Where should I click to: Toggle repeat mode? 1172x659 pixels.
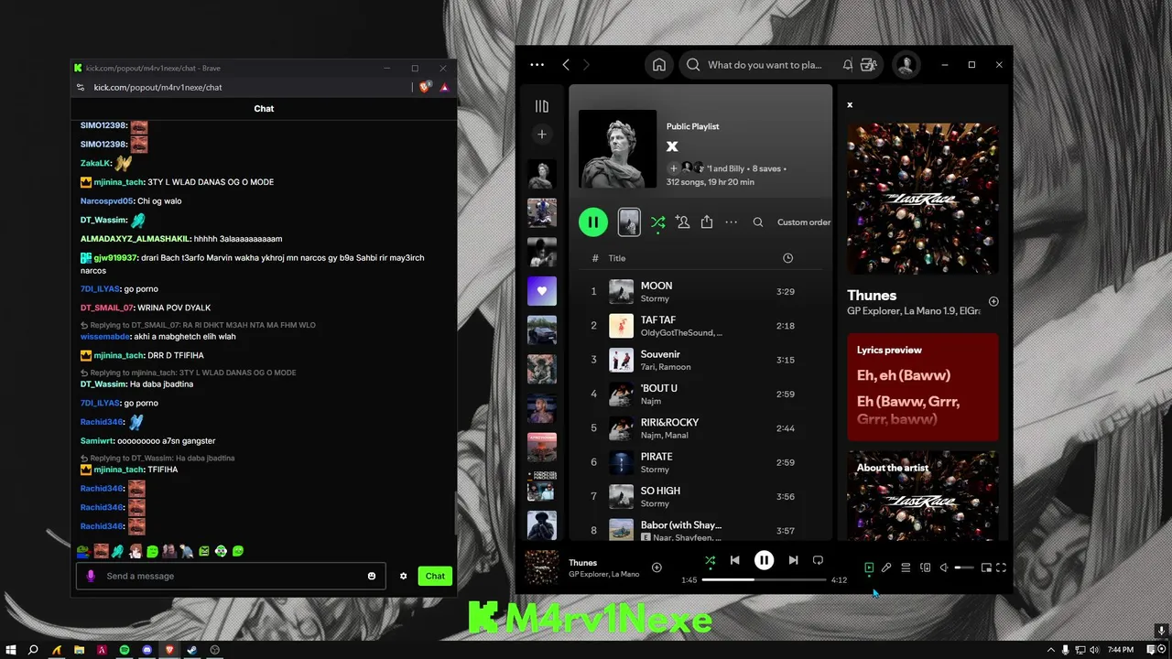click(x=818, y=560)
